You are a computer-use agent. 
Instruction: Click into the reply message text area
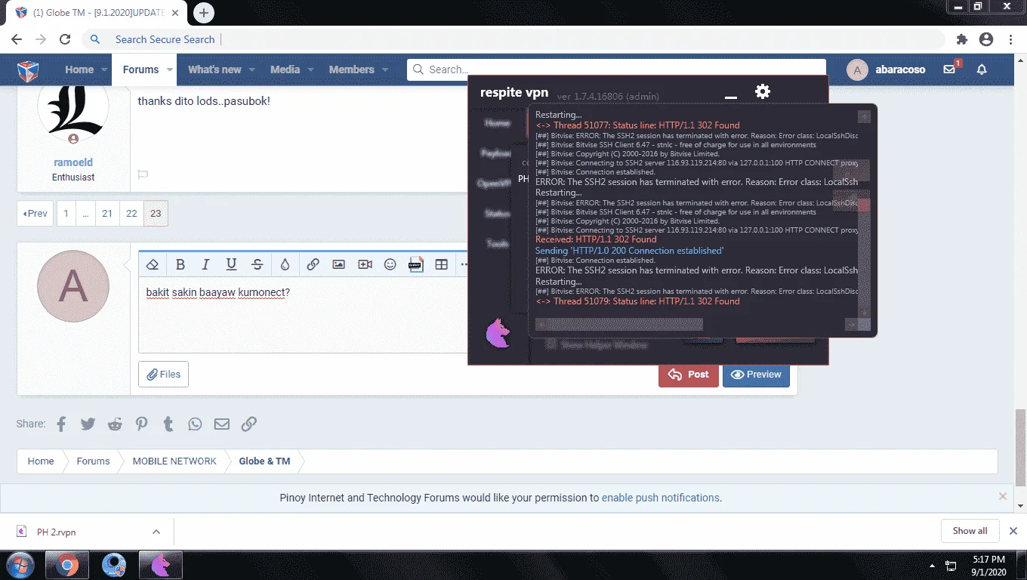[x=303, y=314]
